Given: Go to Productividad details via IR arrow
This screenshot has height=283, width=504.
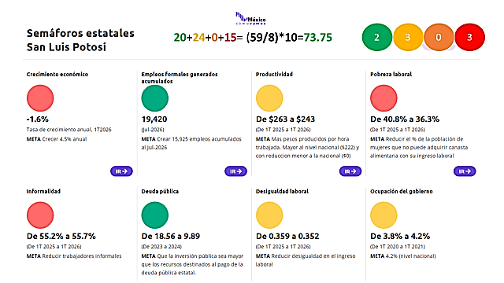Looking at the screenshot, I should click(350, 171).
